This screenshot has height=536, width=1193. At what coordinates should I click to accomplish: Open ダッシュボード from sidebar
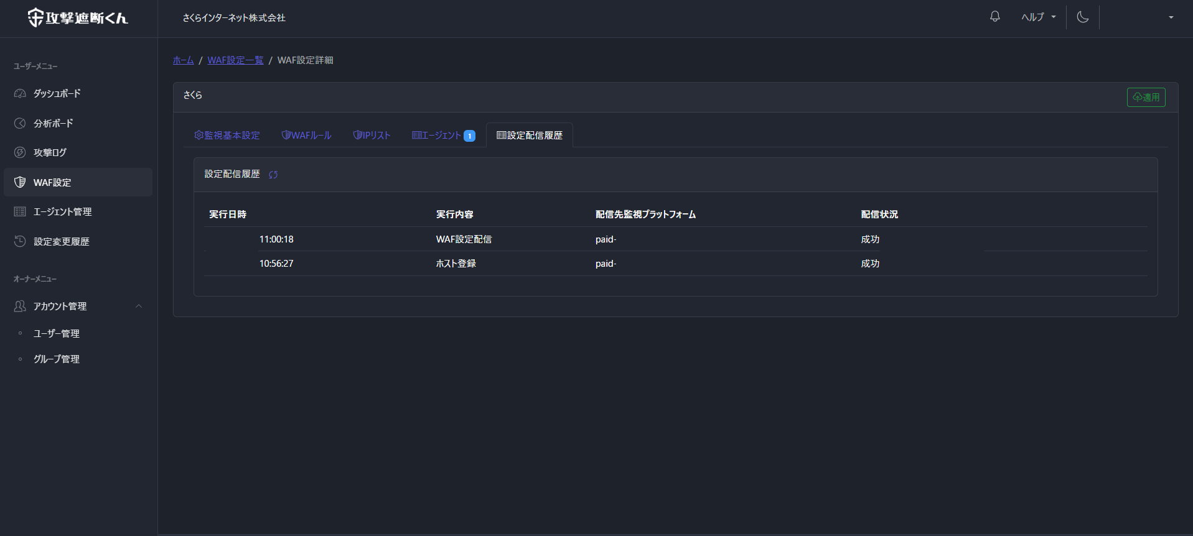point(57,93)
